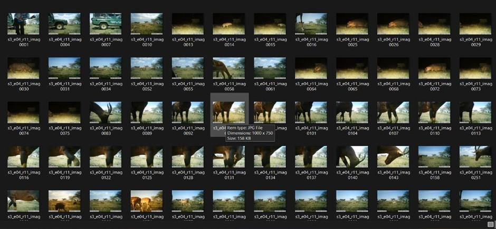
Task: Select file label ending in 0026
Action: tap(394, 42)
